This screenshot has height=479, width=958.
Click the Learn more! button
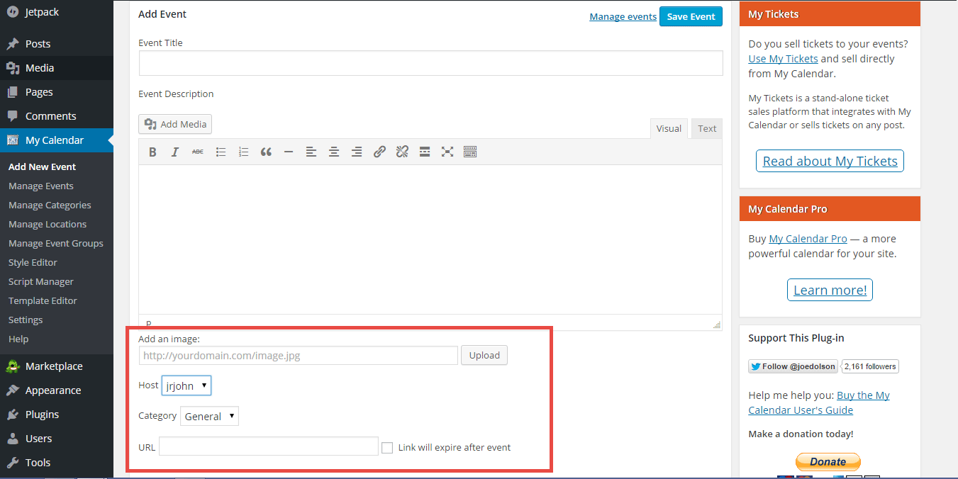[x=830, y=290]
